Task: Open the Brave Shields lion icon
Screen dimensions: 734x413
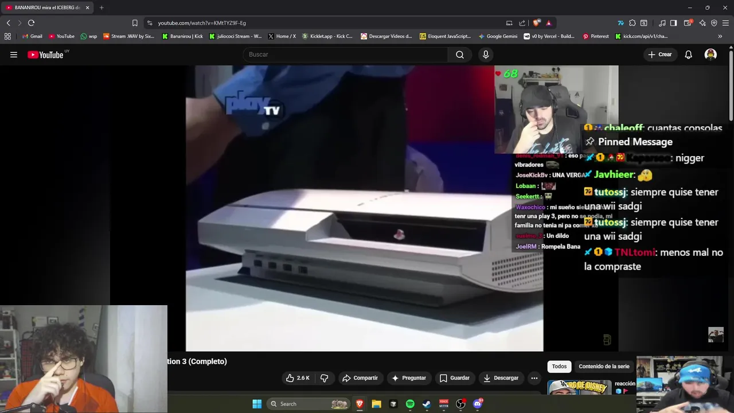Action: 536,23
